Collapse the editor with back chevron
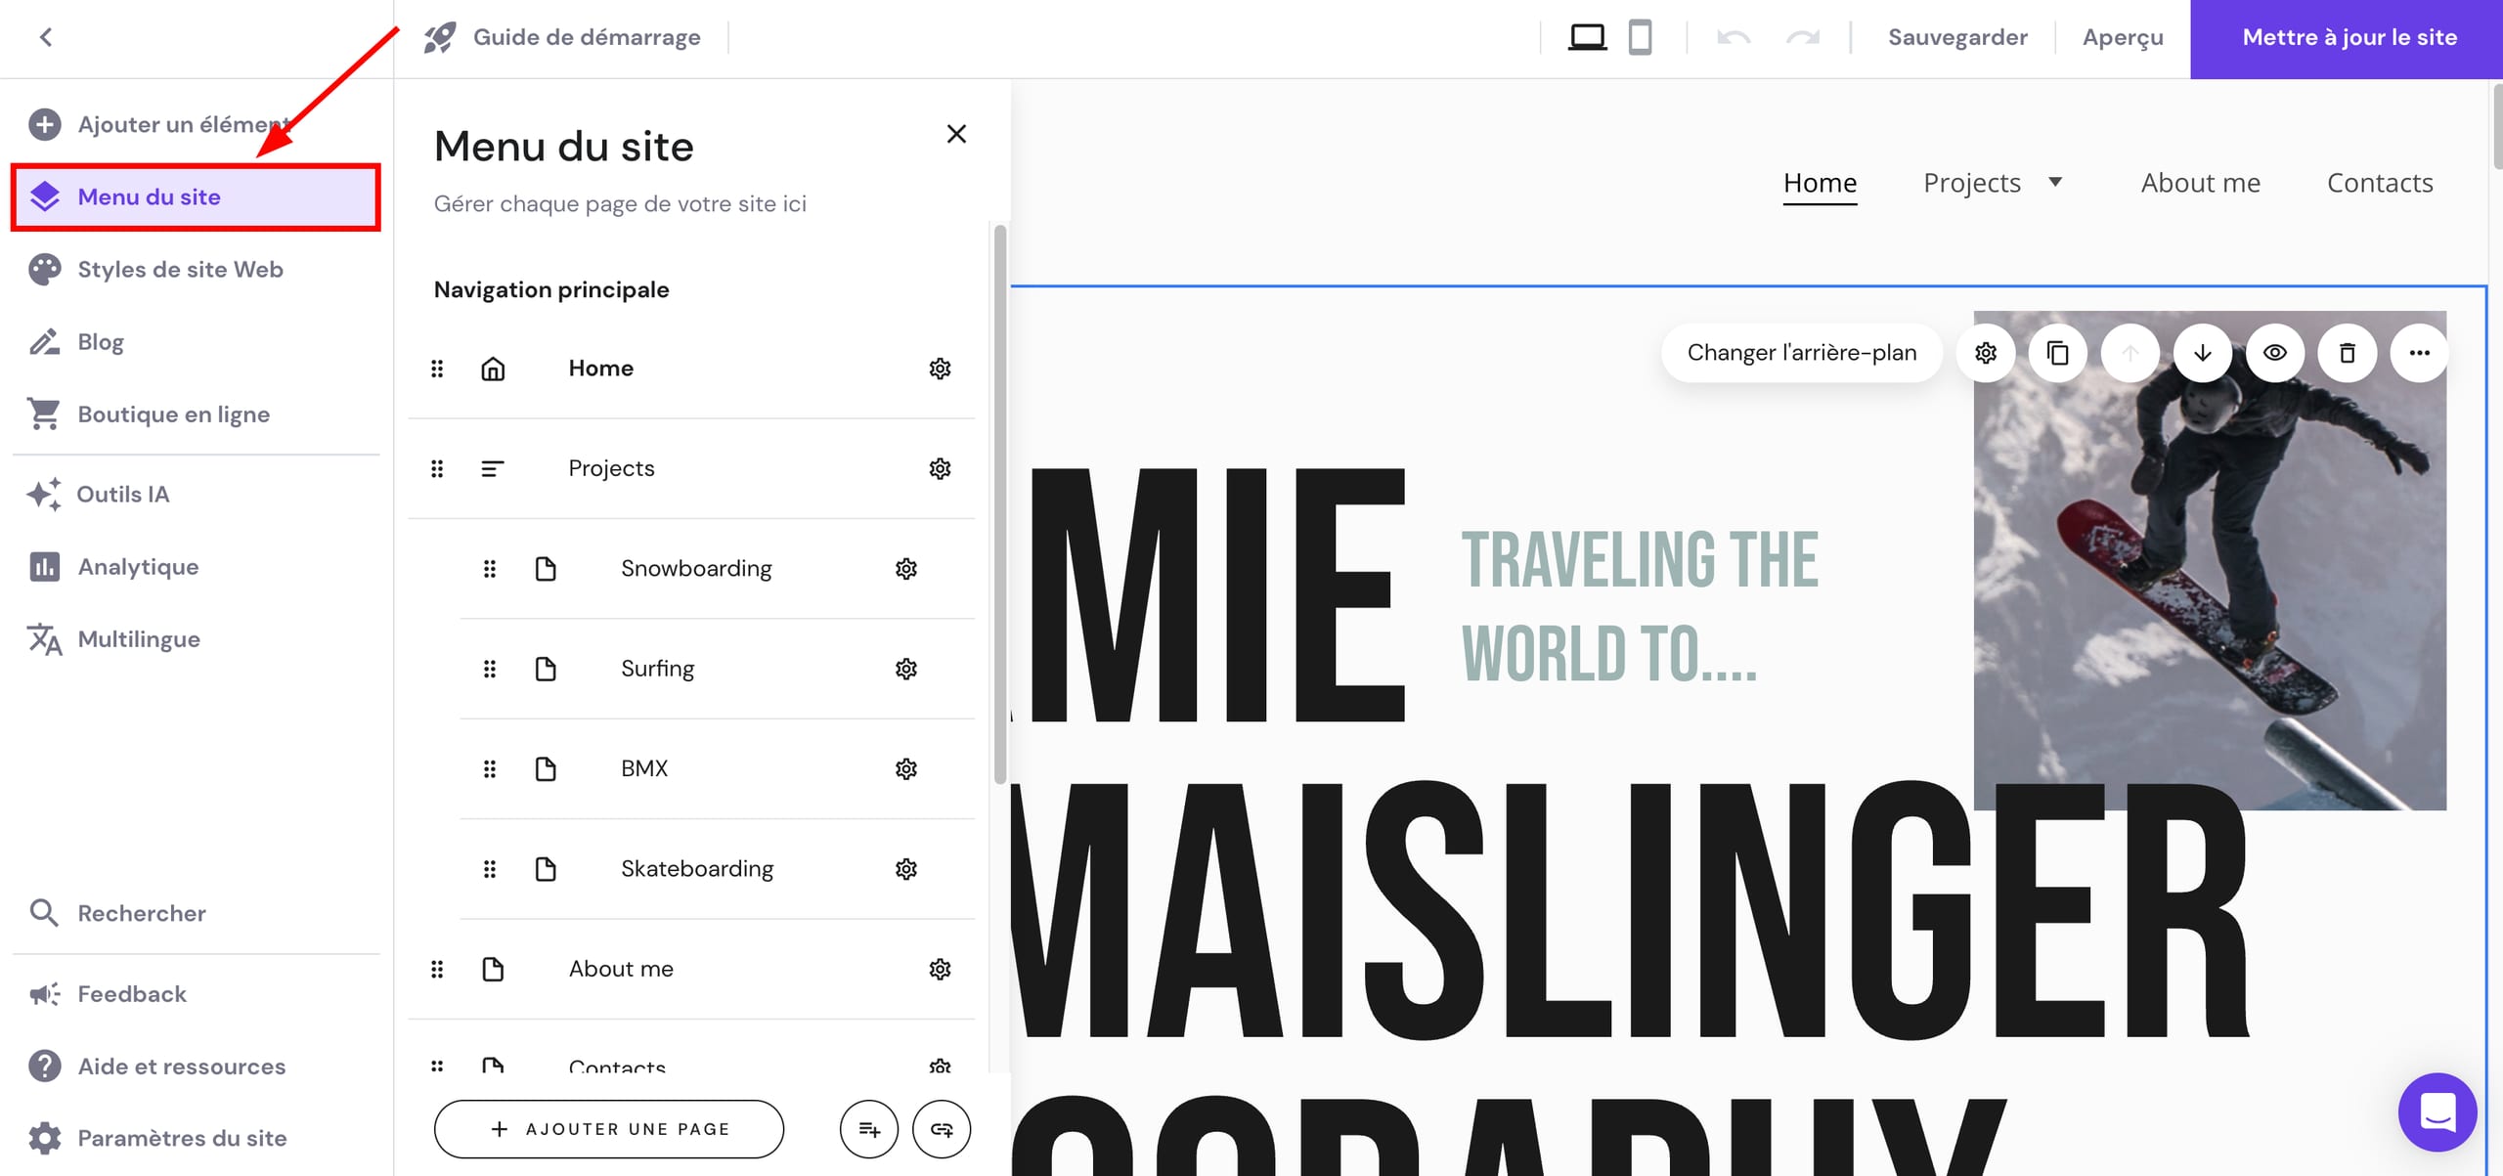Screen dimensions: 2503x1176 point(45,36)
